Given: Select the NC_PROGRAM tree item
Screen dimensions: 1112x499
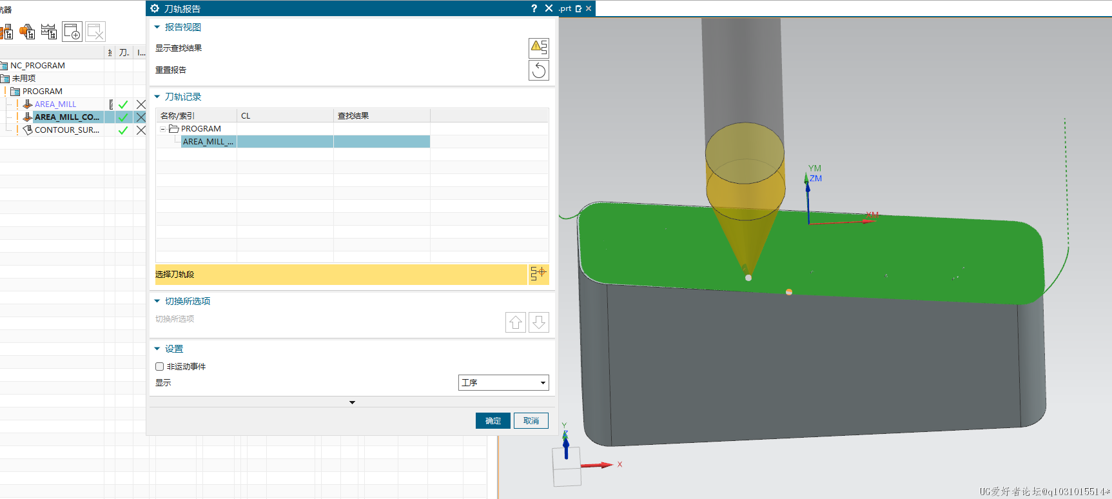Looking at the screenshot, I should [37, 65].
